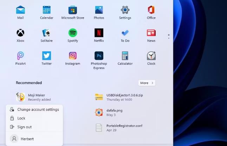Click the 'Recently added' label
The width and height of the screenshot is (227, 146).
[x=39, y=100]
